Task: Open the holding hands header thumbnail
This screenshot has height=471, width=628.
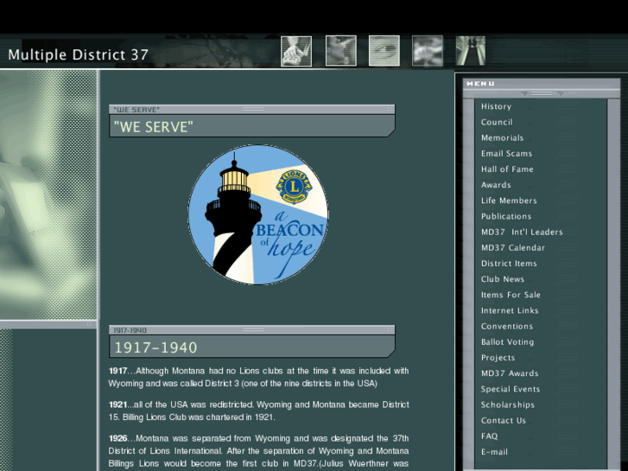Action: coord(296,51)
